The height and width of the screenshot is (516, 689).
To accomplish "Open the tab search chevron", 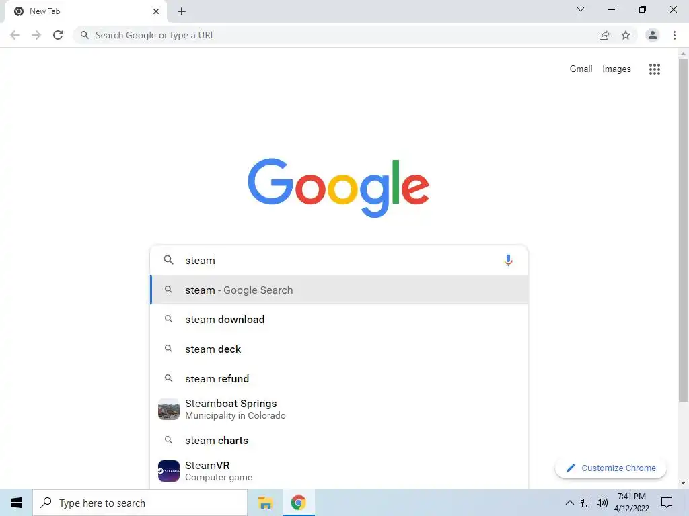I will pos(581,9).
